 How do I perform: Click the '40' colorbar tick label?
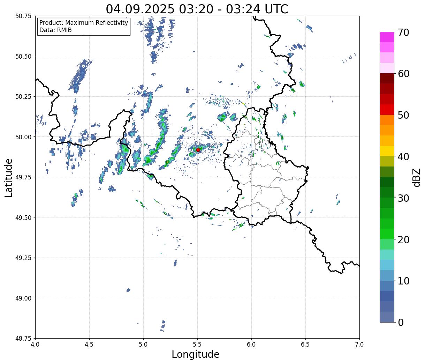click(403, 156)
